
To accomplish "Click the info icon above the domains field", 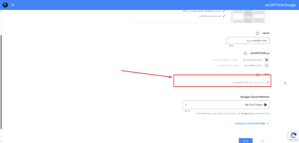I will coord(258,75).
